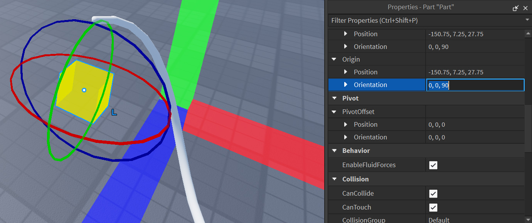Viewport: 532px width, 223px height.
Task: Click the EnableFluidForces property label
Action: pos(369,165)
